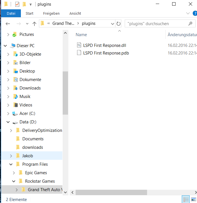Viewport: 197px width, 203px height.
Task: Expand the ribbon with the chevron
Action: [188, 13]
